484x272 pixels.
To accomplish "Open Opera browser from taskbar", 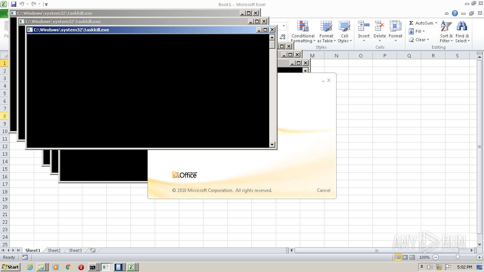I will 81,267.
